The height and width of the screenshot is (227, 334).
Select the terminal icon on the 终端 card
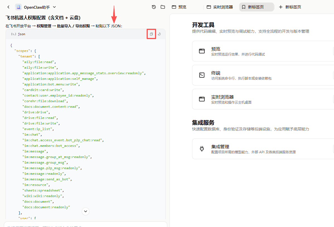(202, 75)
